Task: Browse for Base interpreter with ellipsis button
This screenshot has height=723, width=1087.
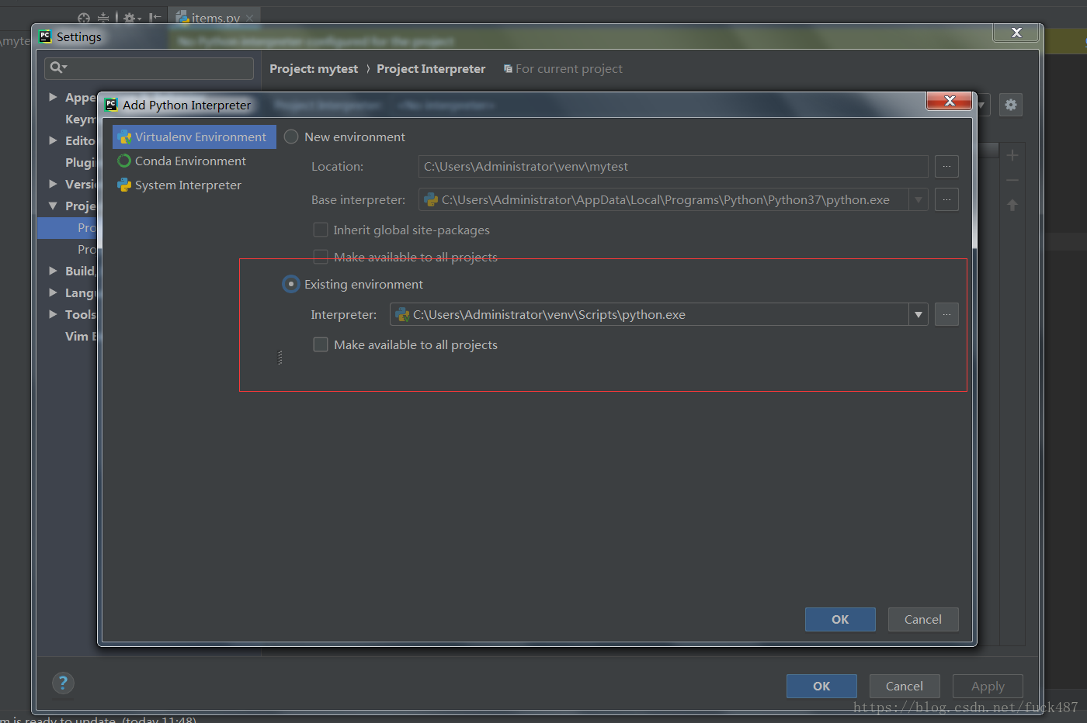Action: 946,199
